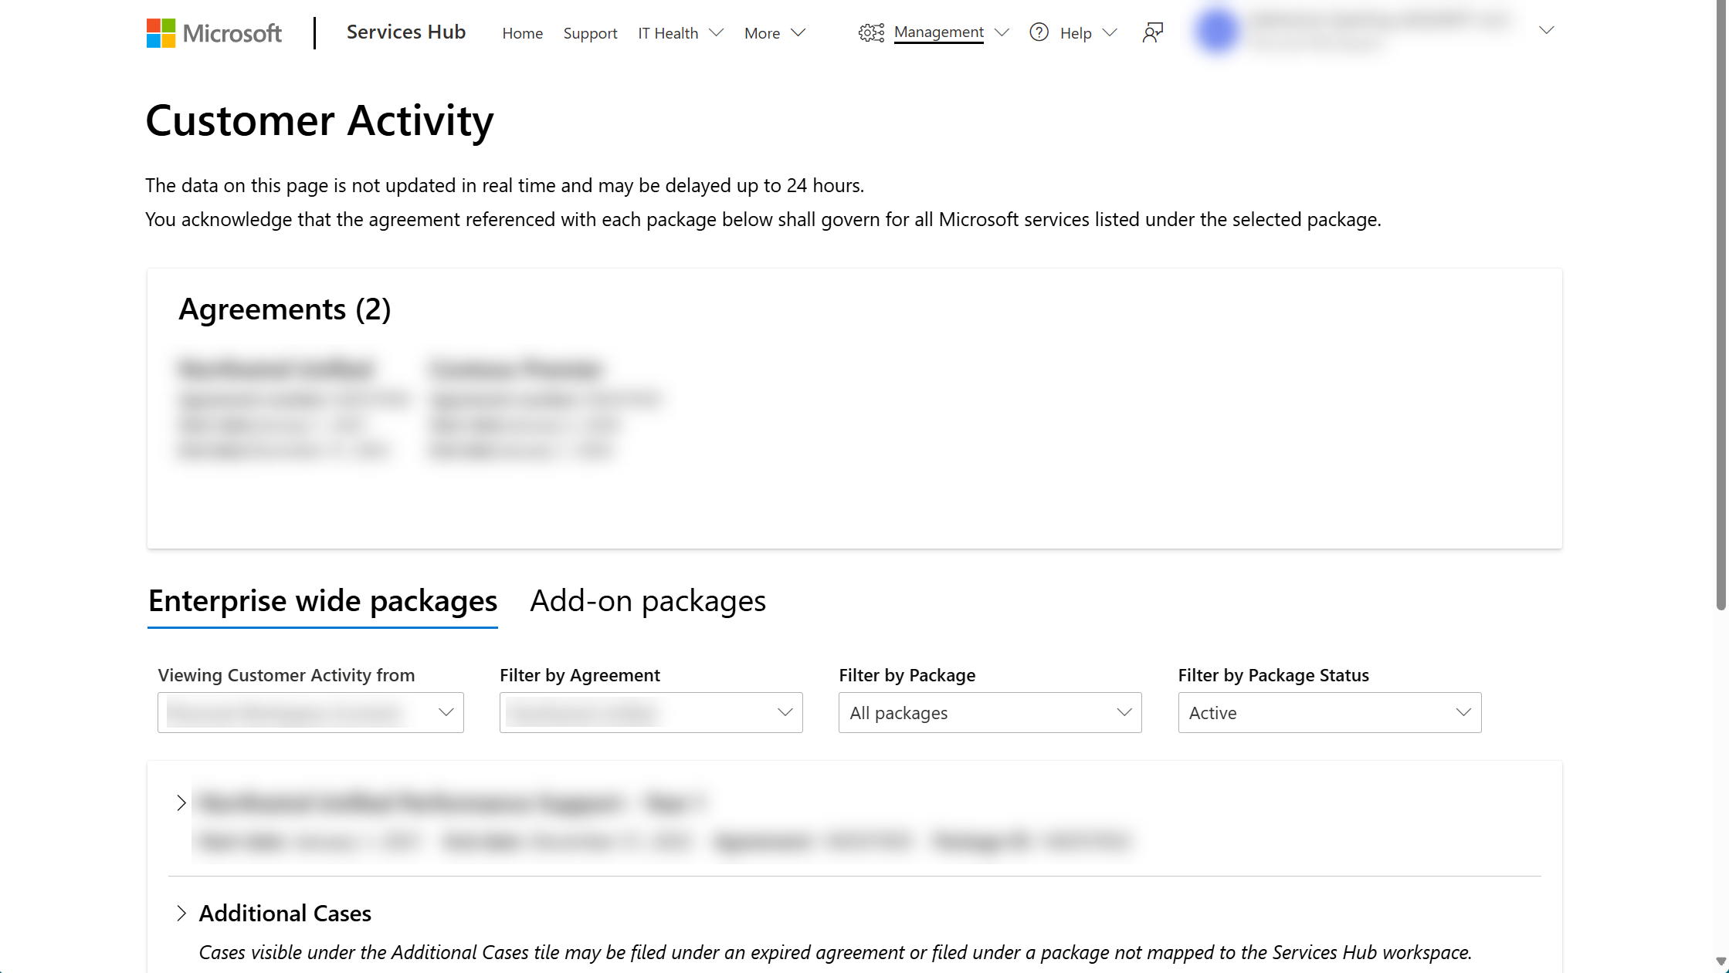
Task: Click the Help question mark icon
Action: point(1039,32)
